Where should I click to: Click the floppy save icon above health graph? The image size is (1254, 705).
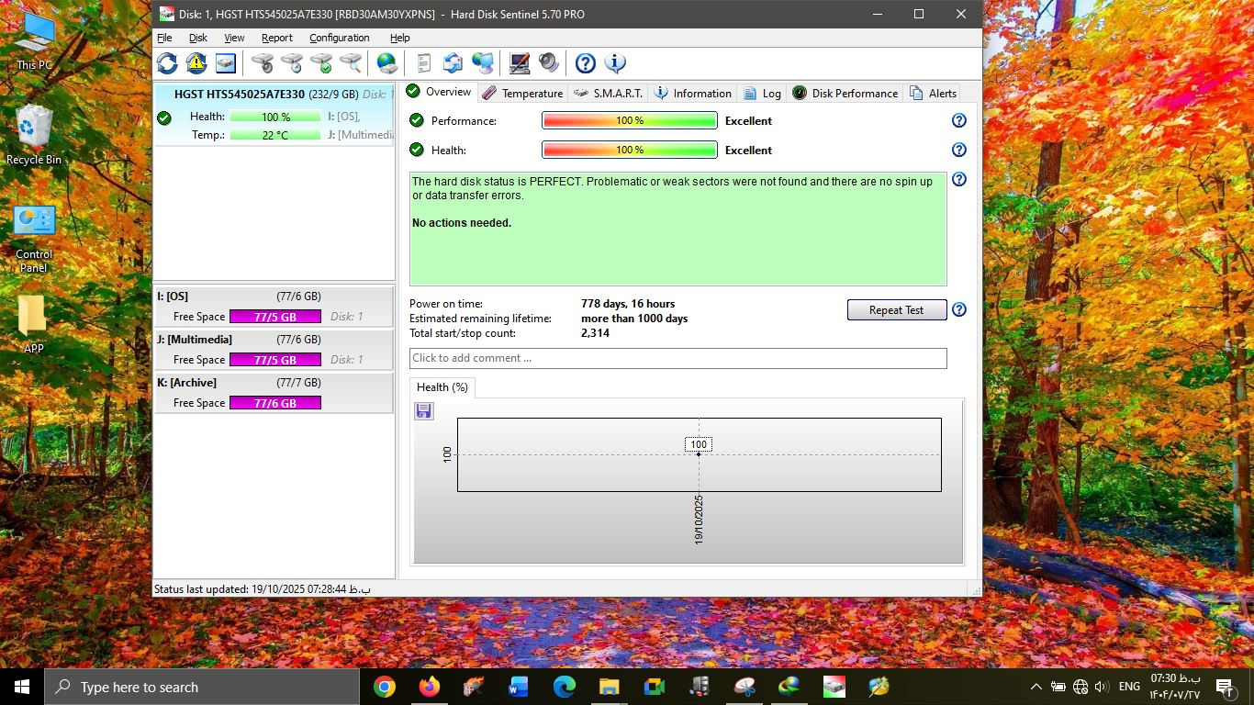[x=423, y=410]
